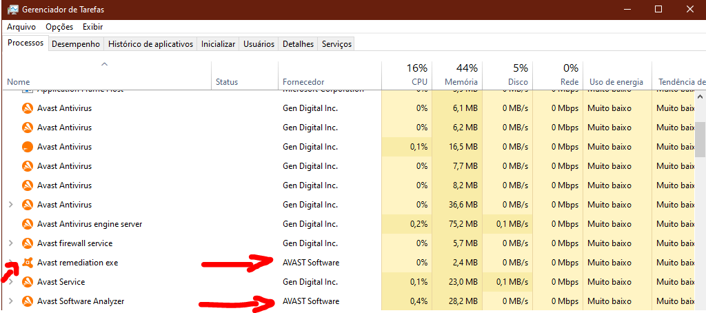Click the Avast remediation exe gear icon
Viewport: 706px width, 313px height.
pyautogui.click(x=28, y=263)
